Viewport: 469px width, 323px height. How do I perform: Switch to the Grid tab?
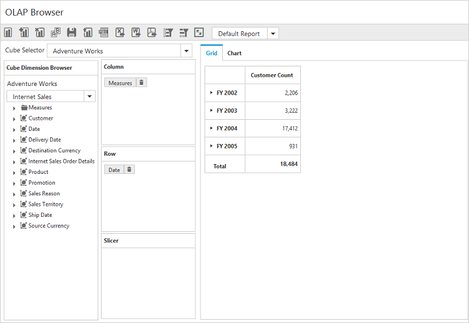(212, 53)
